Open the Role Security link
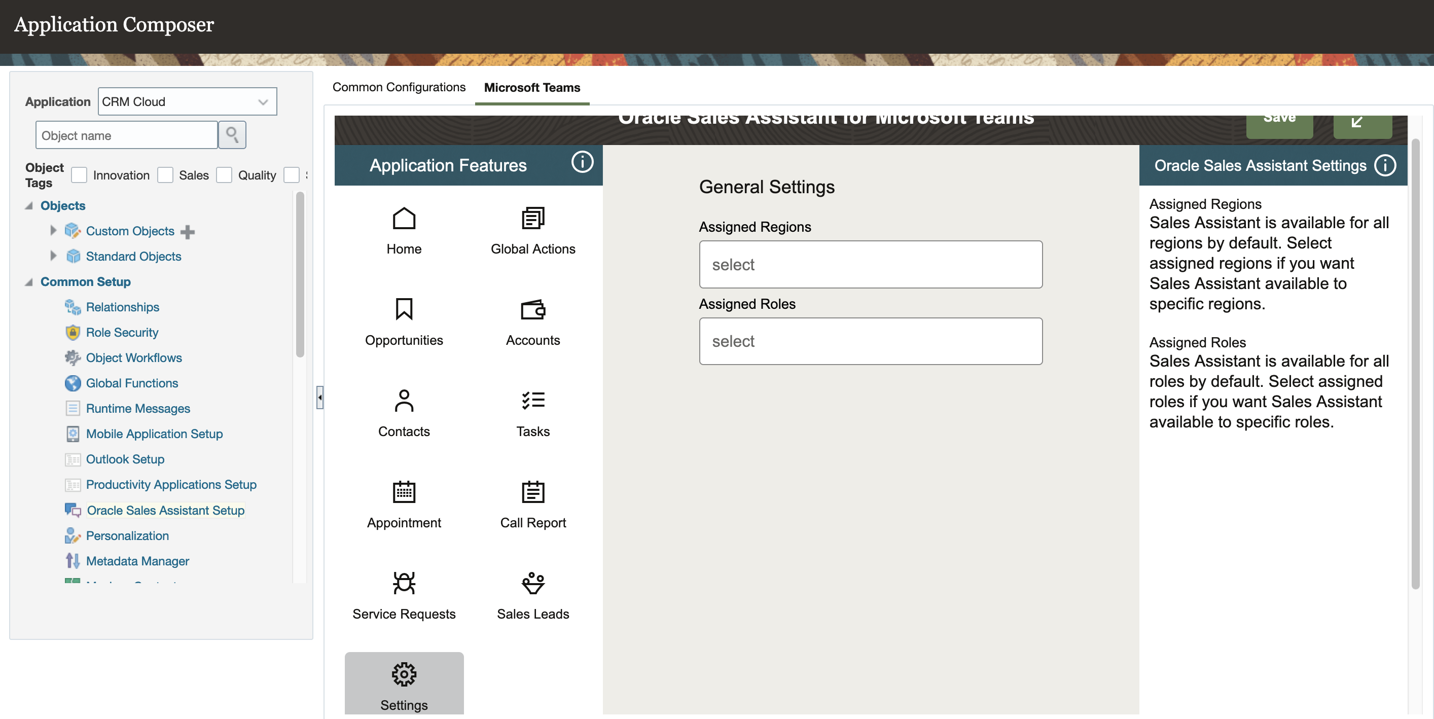1434x719 pixels. 123,332
